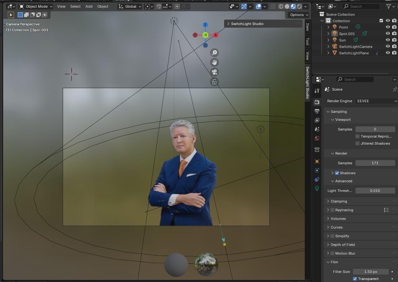Open the View Layer properties tab
Screen dimensions: 398x282
pos(317,120)
